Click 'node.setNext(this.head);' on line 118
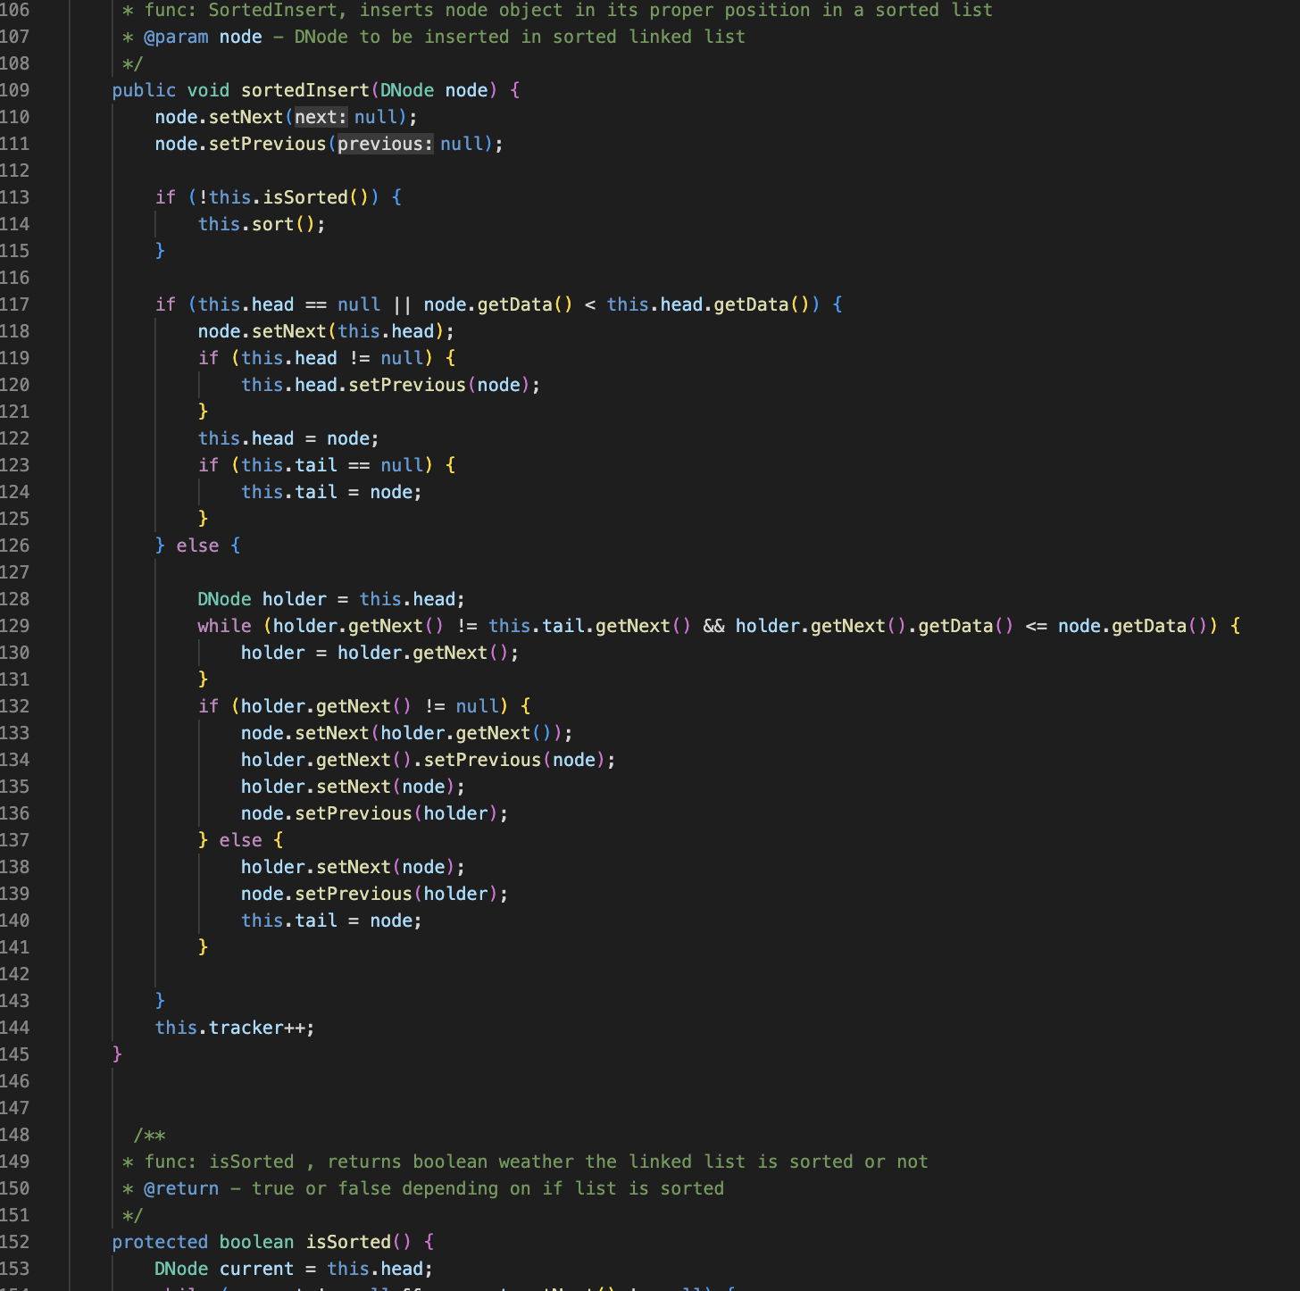The image size is (1300, 1291). click(x=326, y=331)
